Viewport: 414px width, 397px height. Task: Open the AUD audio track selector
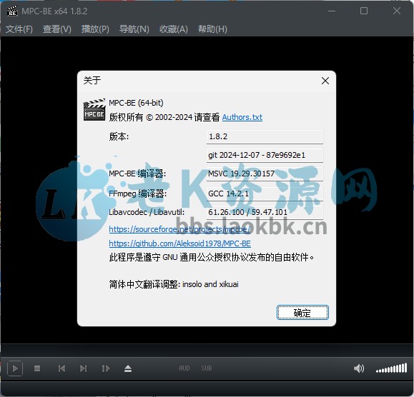coord(184,368)
